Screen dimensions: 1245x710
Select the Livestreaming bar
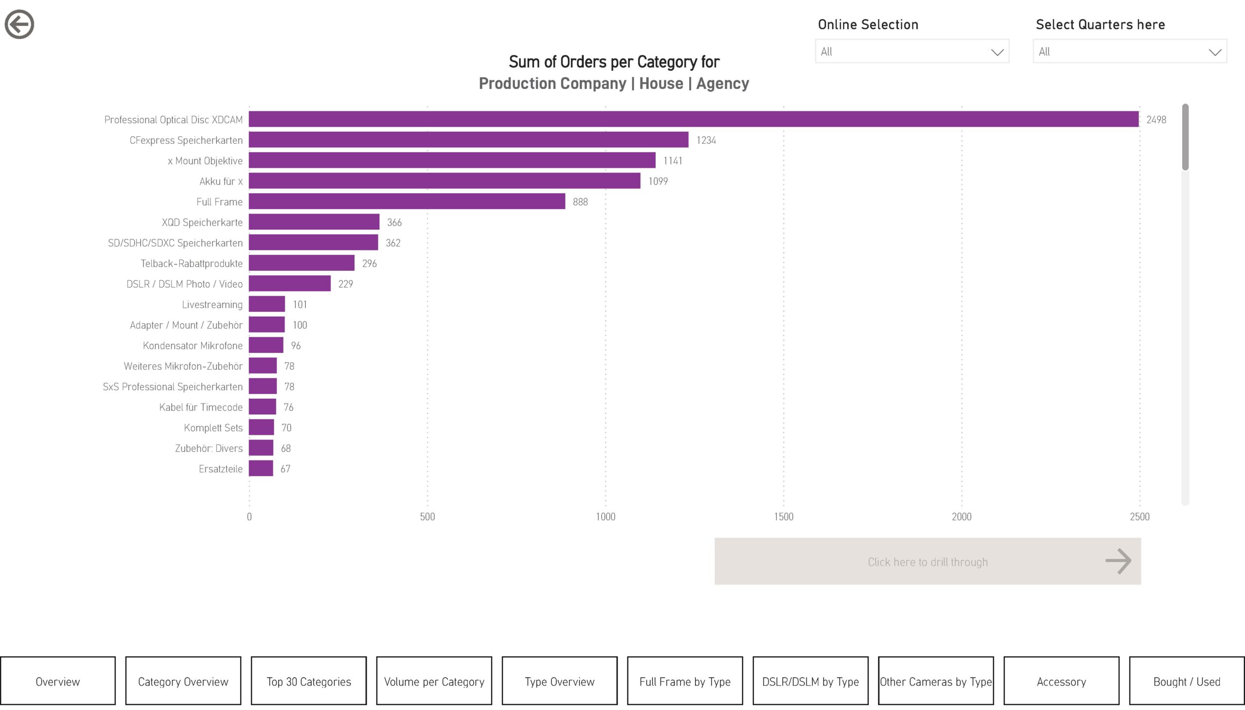coord(267,304)
